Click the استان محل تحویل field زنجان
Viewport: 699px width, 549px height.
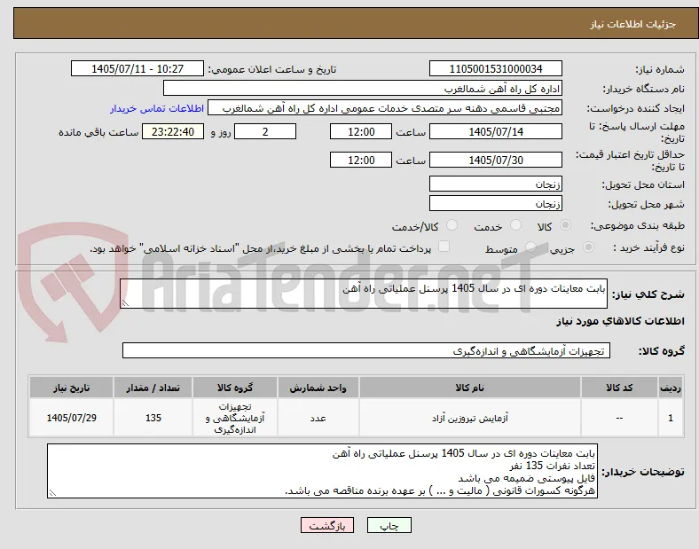[x=496, y=184]
